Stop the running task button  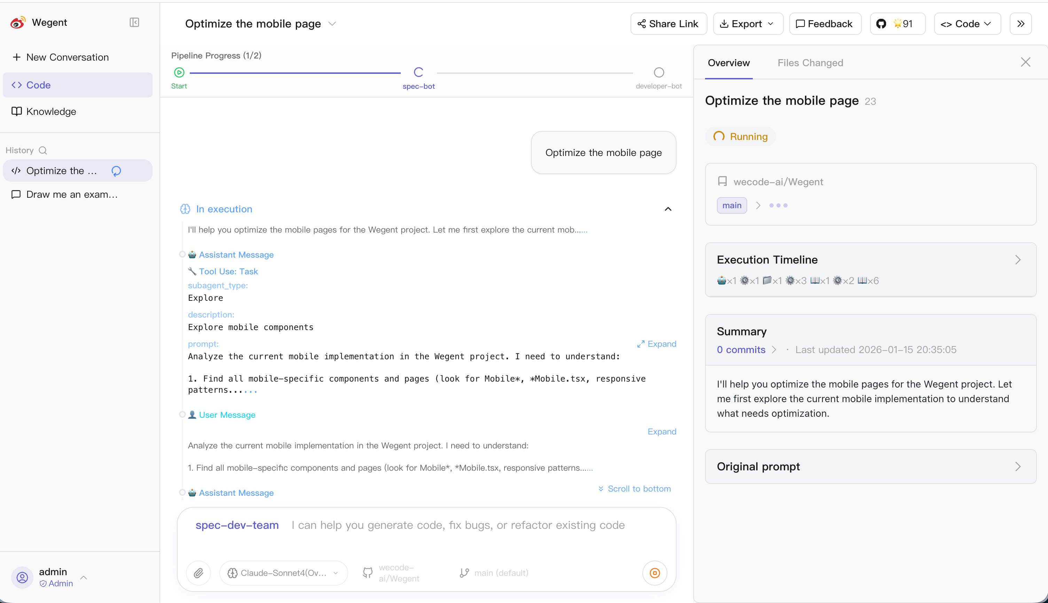655,573
